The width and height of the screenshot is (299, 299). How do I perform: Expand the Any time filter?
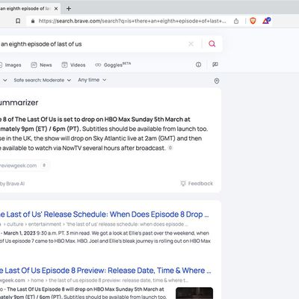(92, 80)
